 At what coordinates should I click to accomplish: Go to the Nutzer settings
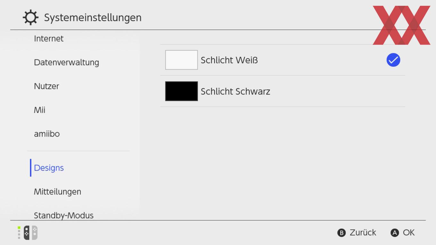(46, 86)
